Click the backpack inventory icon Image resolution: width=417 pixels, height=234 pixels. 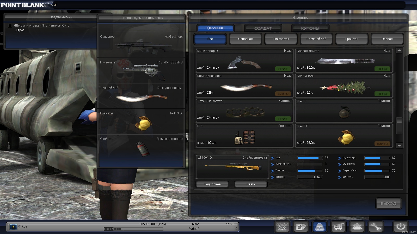[x=320, y=227]
